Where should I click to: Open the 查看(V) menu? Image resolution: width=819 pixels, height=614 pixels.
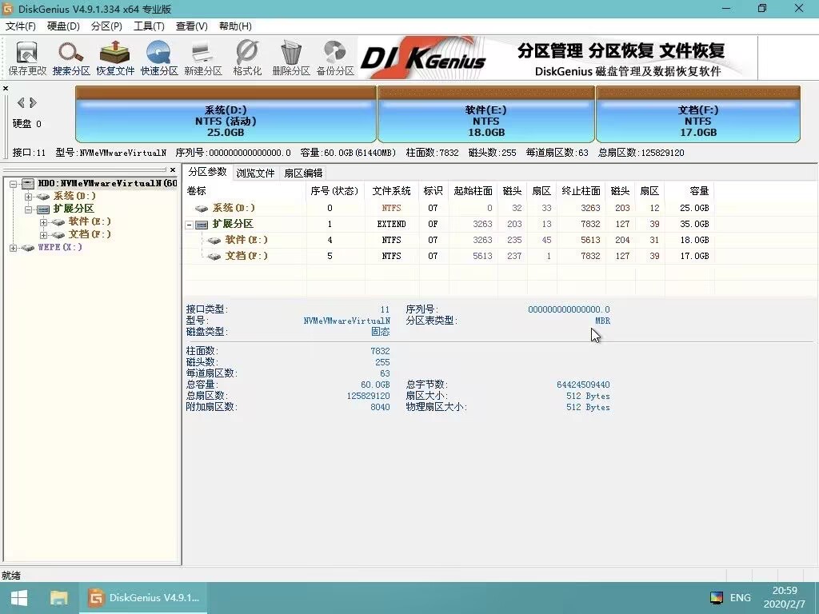tap(191, 26)
